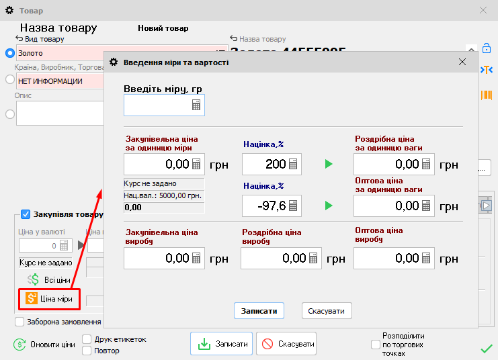Image resolution: width=498 pixels, height=360 pixels.
Task: Toggle the Закупівля товару checkbox
Action: [x=26, y=214]
